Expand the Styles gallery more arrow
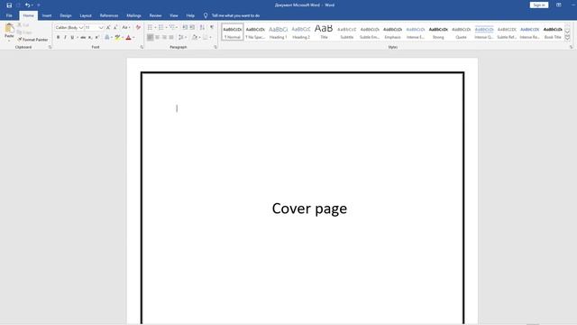 click(x=567, y=38)
